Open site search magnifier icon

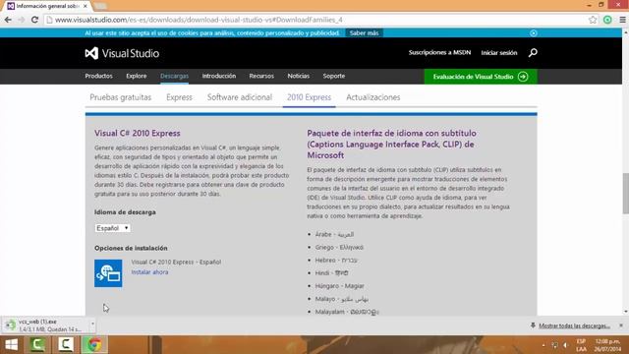[533, 52]
